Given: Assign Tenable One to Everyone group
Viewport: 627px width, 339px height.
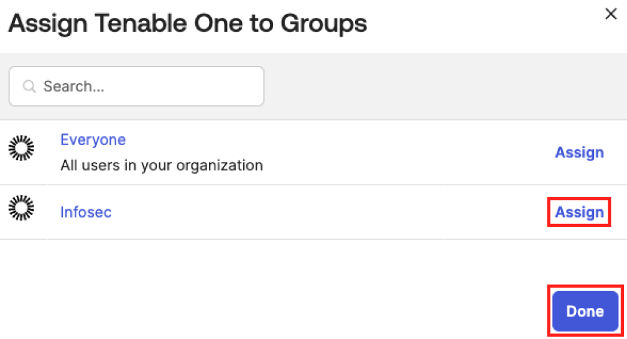Looking at the screenshot, I should pyautogui.click(x=579, y=152).
